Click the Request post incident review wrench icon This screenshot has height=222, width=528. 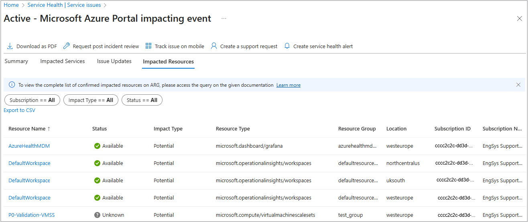(x=67, y=46)
